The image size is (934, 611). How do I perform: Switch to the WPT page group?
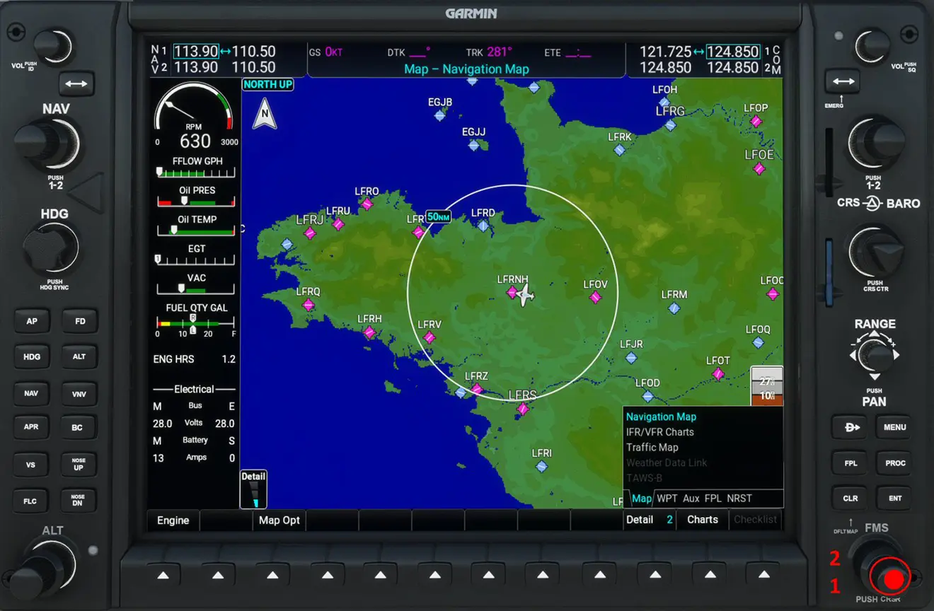point(667,499)
